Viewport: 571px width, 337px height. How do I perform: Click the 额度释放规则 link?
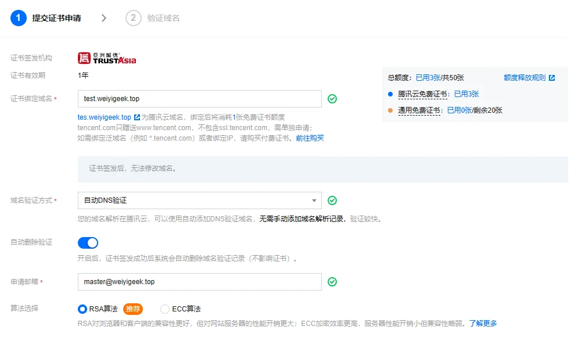[x=525, y=78]
